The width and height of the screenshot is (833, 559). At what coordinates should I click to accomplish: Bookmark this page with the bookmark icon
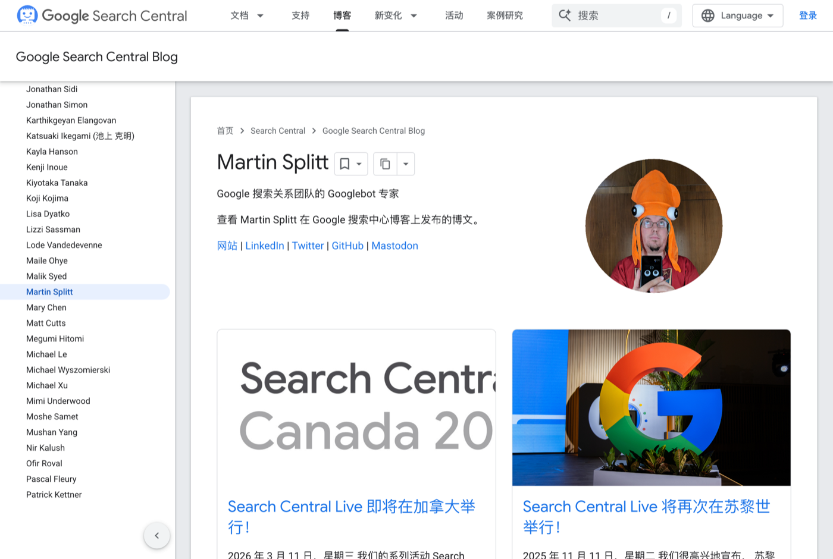345,164
